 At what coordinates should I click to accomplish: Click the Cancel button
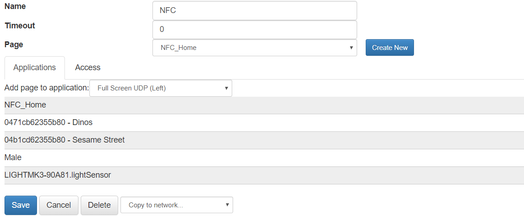(59, 205)
